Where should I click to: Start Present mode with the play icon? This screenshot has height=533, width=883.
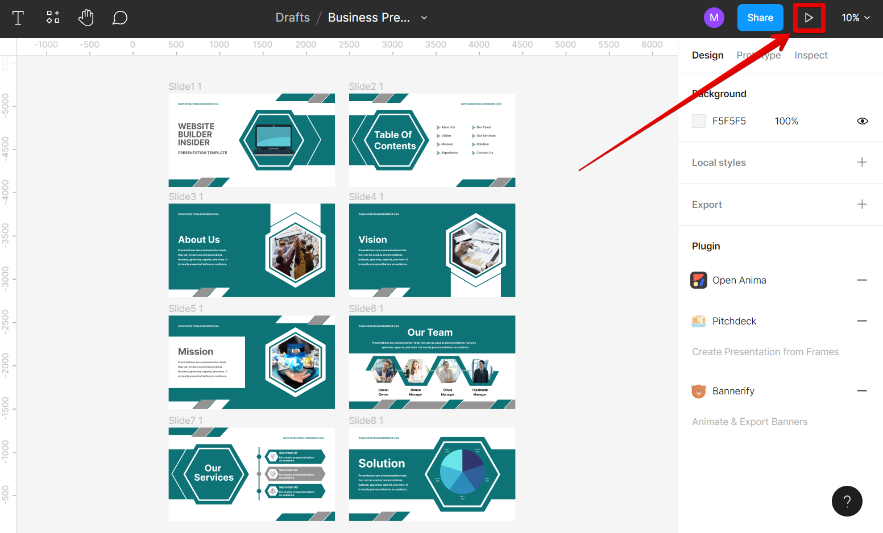pos(809,18)
